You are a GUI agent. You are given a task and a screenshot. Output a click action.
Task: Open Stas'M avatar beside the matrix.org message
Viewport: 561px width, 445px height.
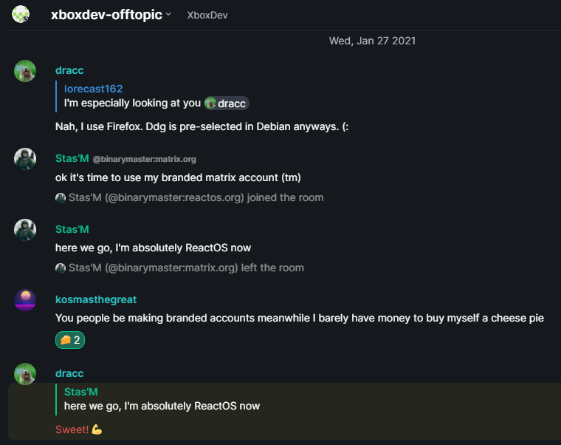point(25,159)
